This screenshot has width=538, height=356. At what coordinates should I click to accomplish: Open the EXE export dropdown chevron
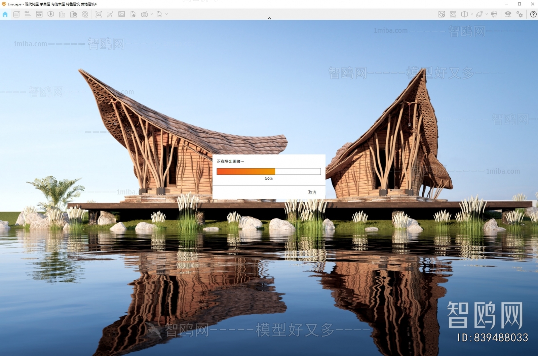point(166,14)
